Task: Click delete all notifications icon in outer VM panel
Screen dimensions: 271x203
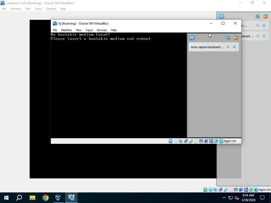Action: click(265, 16)
